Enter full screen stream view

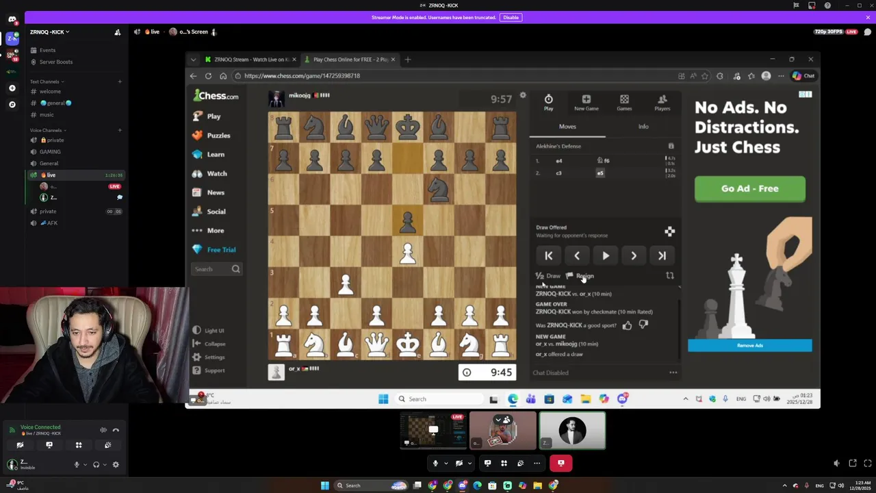(x=867, y=464)
